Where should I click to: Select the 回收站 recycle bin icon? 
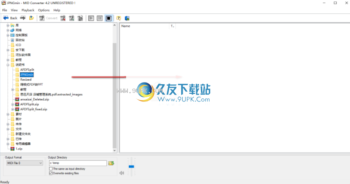(x=12, y=40)
